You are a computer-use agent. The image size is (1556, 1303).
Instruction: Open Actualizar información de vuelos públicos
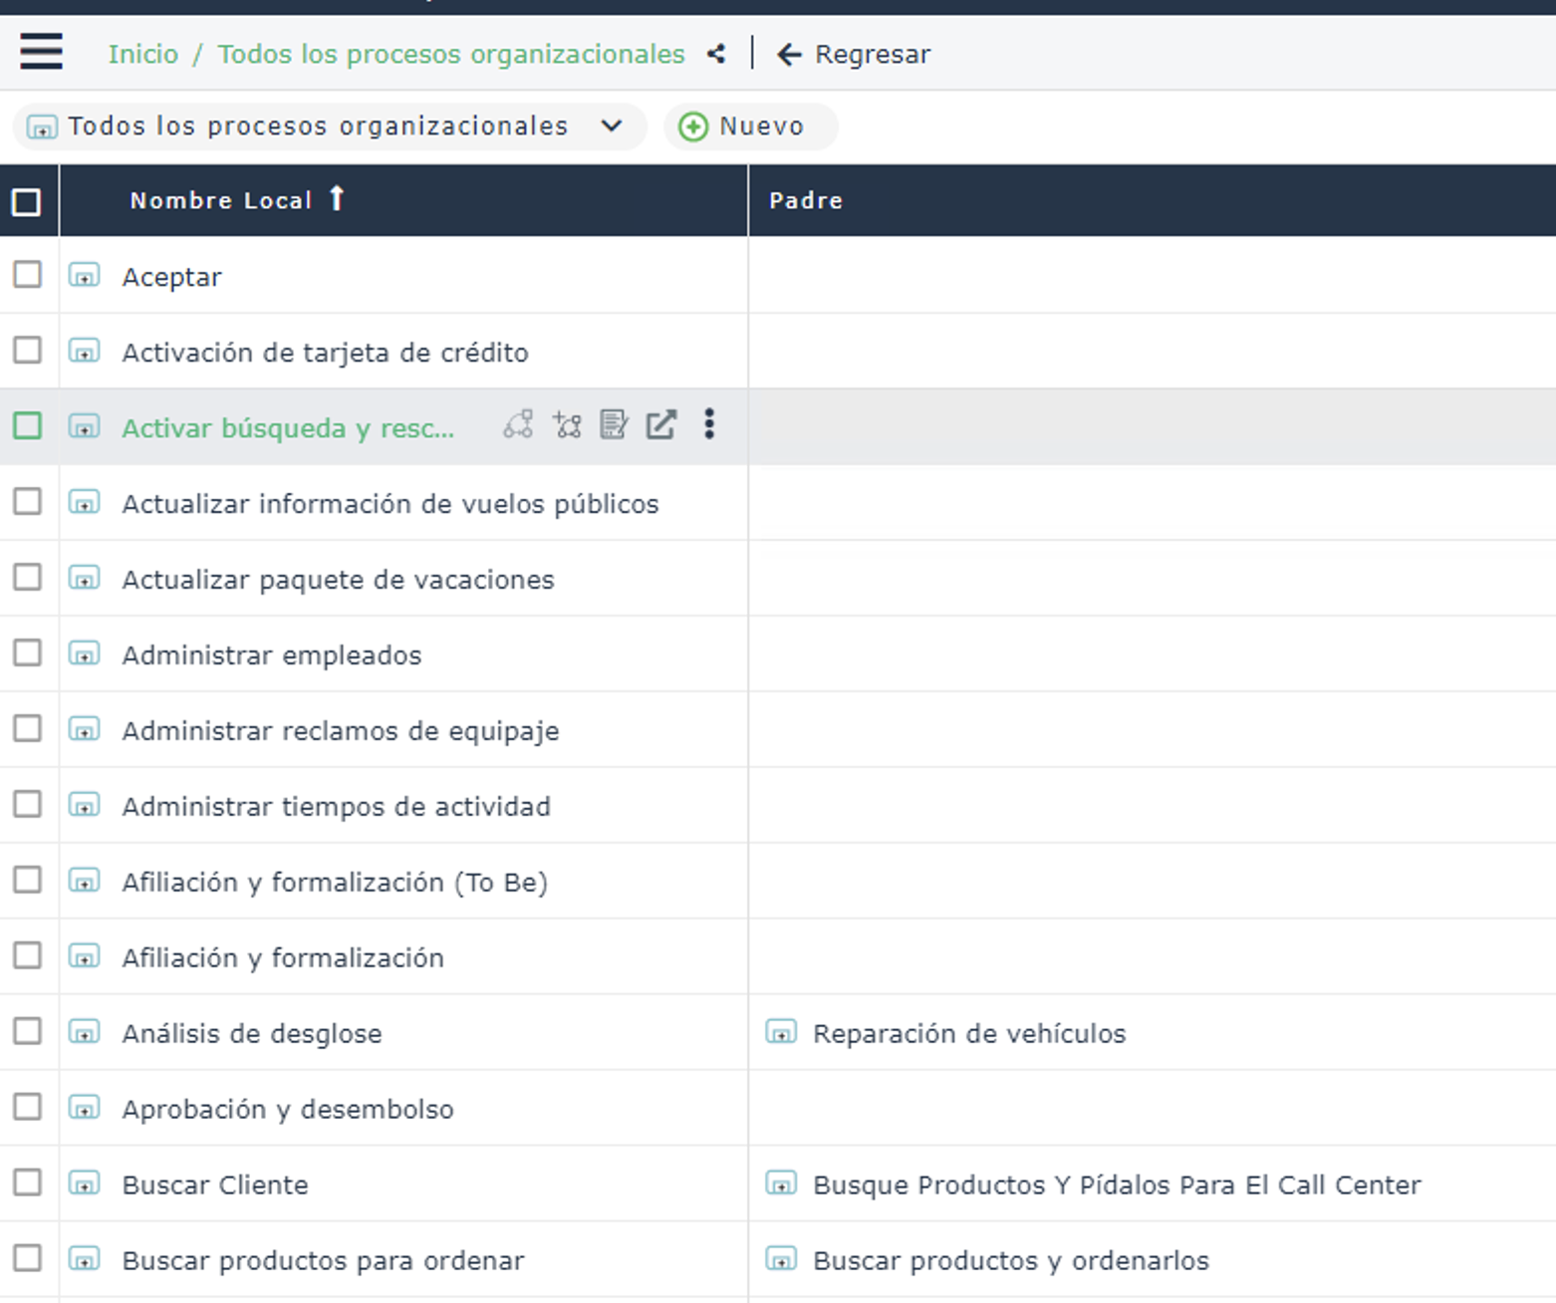(x=390, y=504)
